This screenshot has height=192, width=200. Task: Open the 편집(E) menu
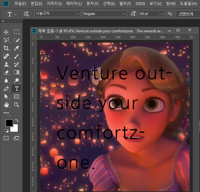(37, 3)
